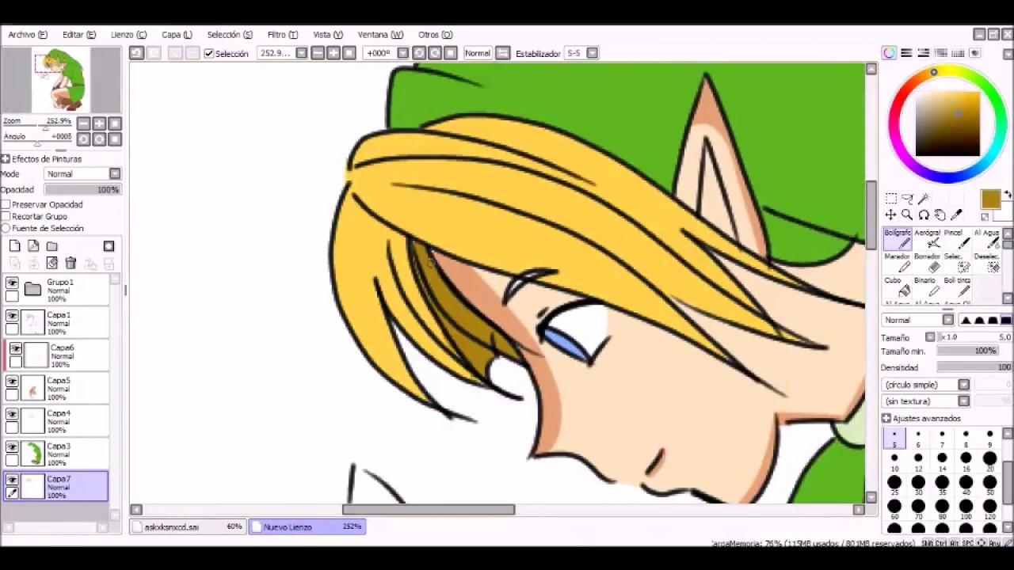Select the rectangular selection tool
Image resolution: width=1014 pixels, height=570 pixels.
(891, 199)
